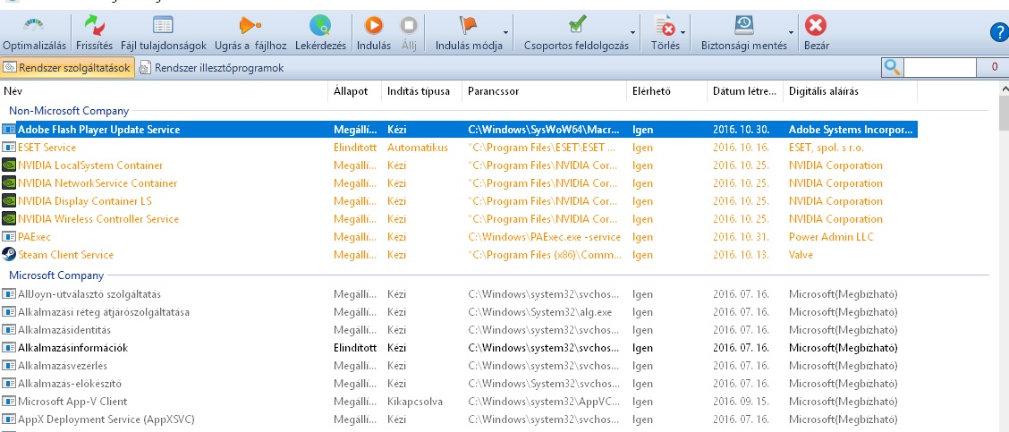1009x432 pixels.
Task: Switch to Rendszer szolgáltatások tab
Action: pyautogui.click(x=68, y=68)
